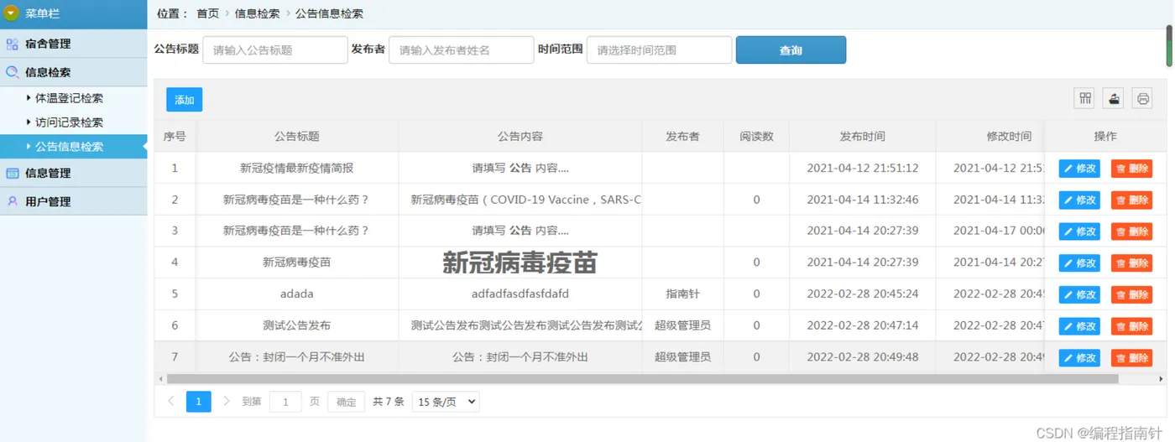
Task: Click the 确定 page jump button
Action: (347, 402)
